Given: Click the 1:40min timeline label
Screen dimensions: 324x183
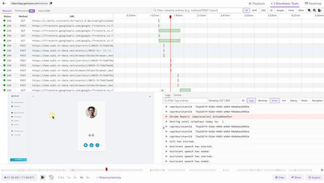Looking at the screenshot, I should pyautogui.click(x=178, y=16).
